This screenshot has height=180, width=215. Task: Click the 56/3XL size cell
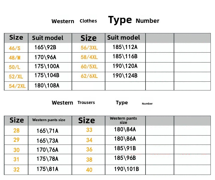pyautogui.click(x=89, y=47)
